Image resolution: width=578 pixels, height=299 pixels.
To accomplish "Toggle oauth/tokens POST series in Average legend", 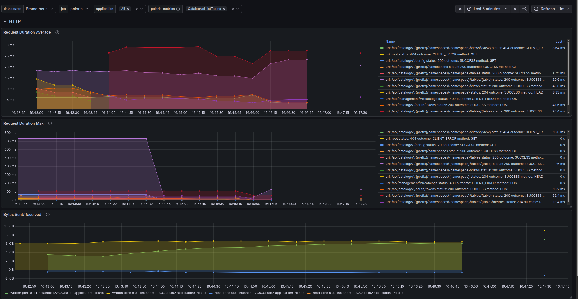I will point(447,105).
